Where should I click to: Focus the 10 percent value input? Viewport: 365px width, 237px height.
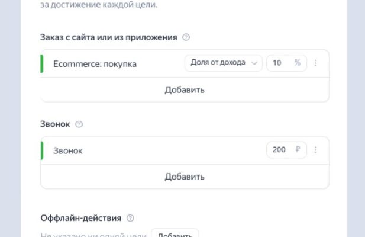point(278,63)
